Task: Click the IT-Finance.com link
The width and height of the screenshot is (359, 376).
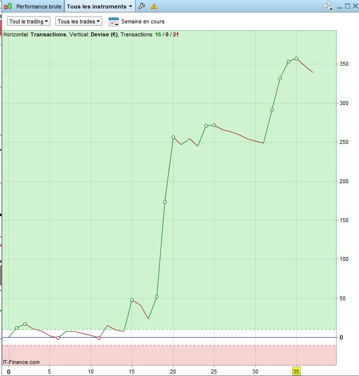Action: [21, 362]
